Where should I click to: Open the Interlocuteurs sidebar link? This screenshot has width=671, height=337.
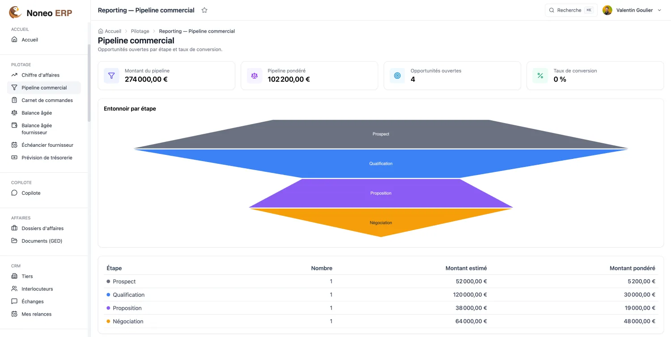[44, 289]
